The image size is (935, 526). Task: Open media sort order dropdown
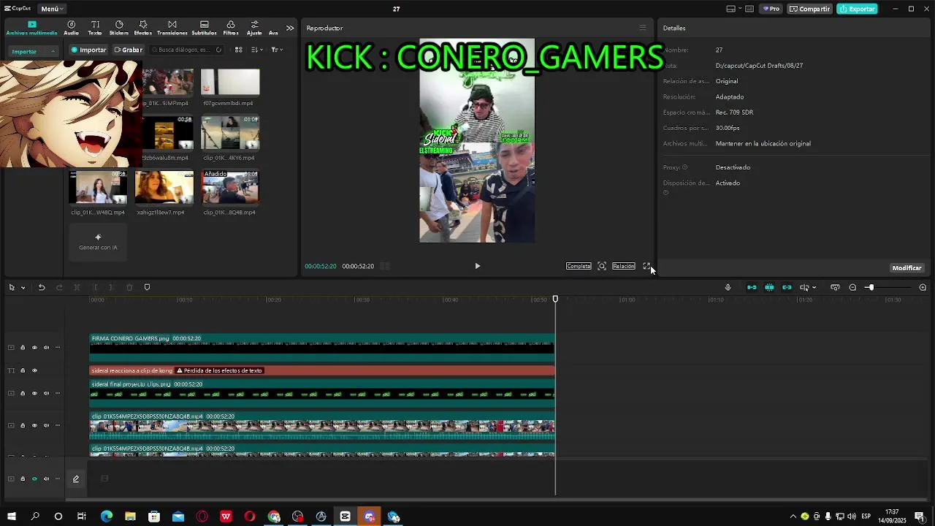[x=256, y=50]
